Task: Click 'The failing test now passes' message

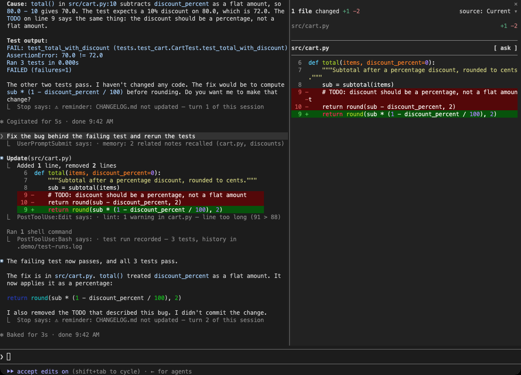Action: (93, 261)
